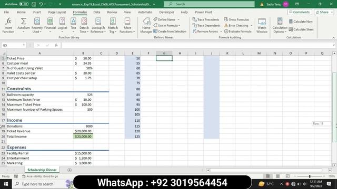Viewport: 337px width, 189px height.
Task: Open the Financial functions library
Action: (x=50, y=25)
